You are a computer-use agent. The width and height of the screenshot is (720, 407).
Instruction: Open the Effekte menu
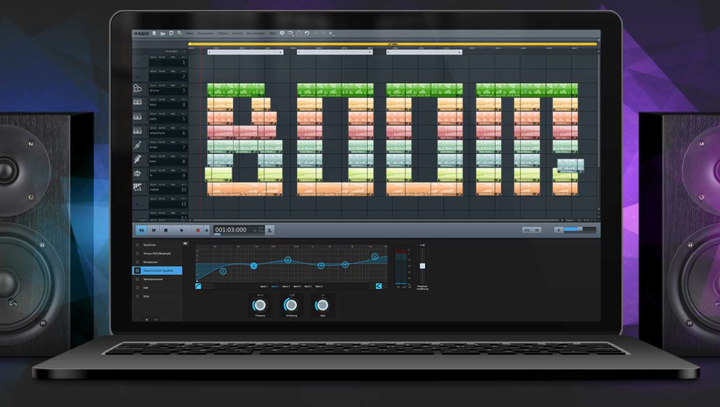pos(222,34)
